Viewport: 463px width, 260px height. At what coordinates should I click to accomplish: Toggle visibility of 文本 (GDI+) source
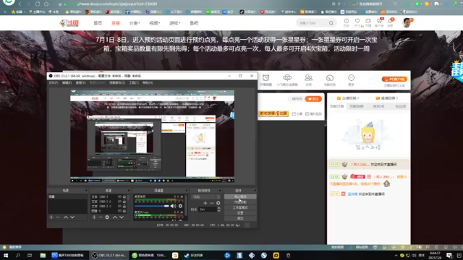click(x=119, y=196)
